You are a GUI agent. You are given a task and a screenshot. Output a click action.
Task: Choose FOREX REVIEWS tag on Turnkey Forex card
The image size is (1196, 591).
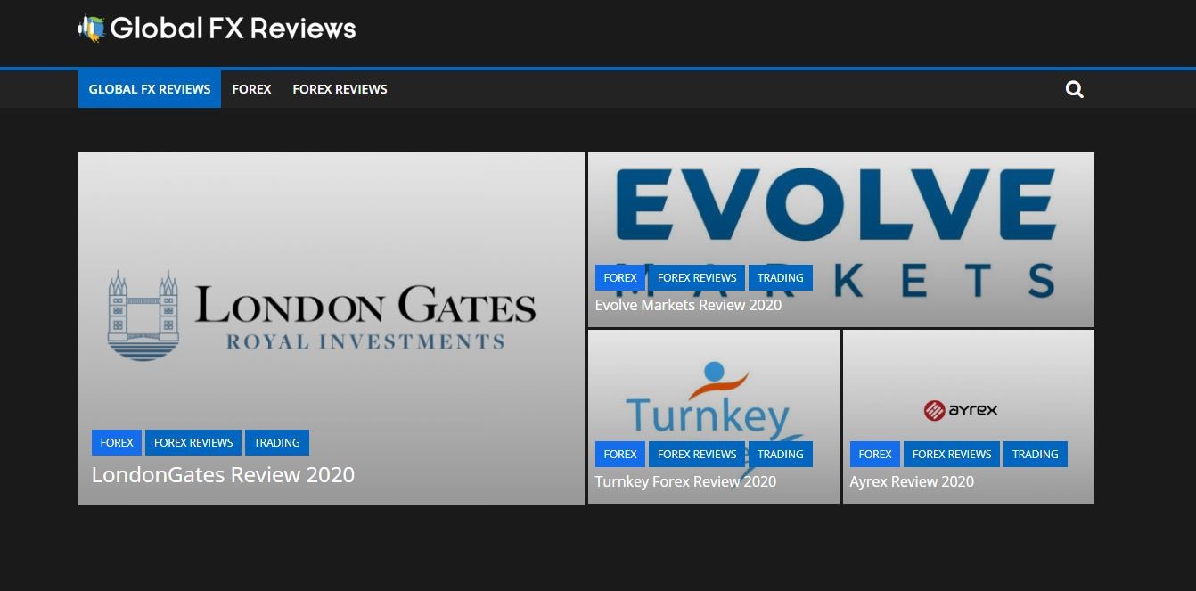[x=697, y=454]
